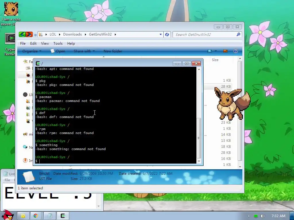Go forward with the orange Explorer arrow

coord(29,34)
